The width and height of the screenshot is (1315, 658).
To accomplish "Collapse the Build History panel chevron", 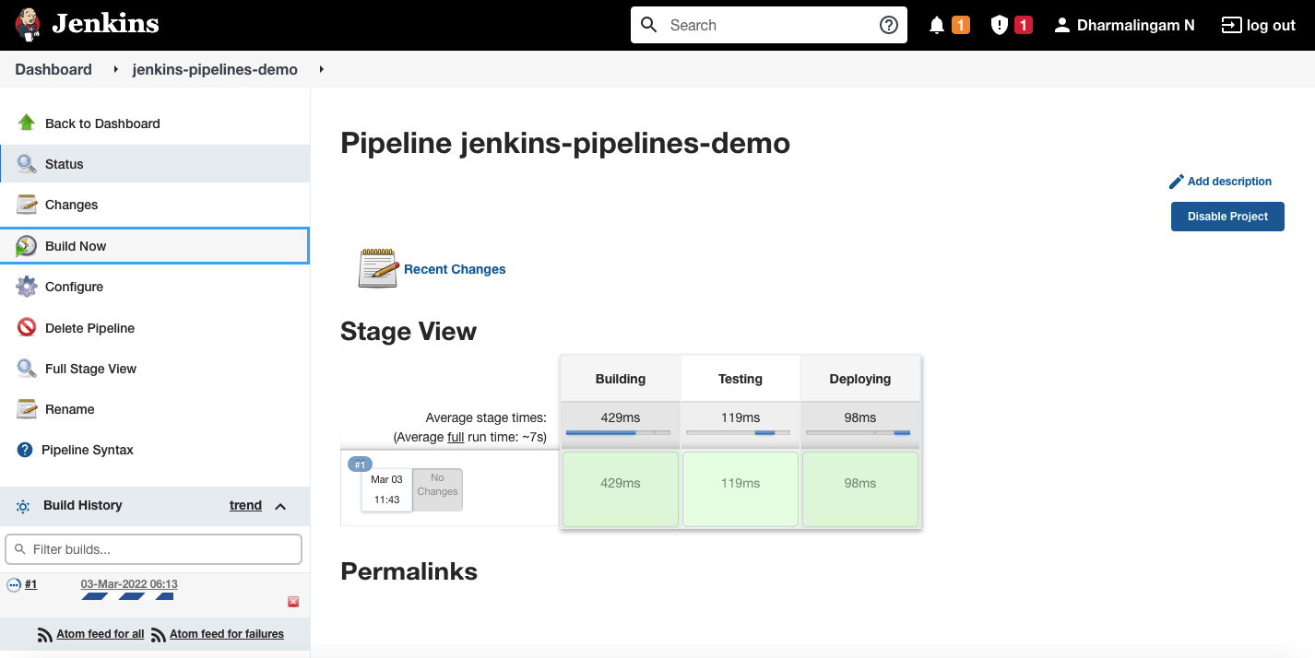I will point(280,506).
